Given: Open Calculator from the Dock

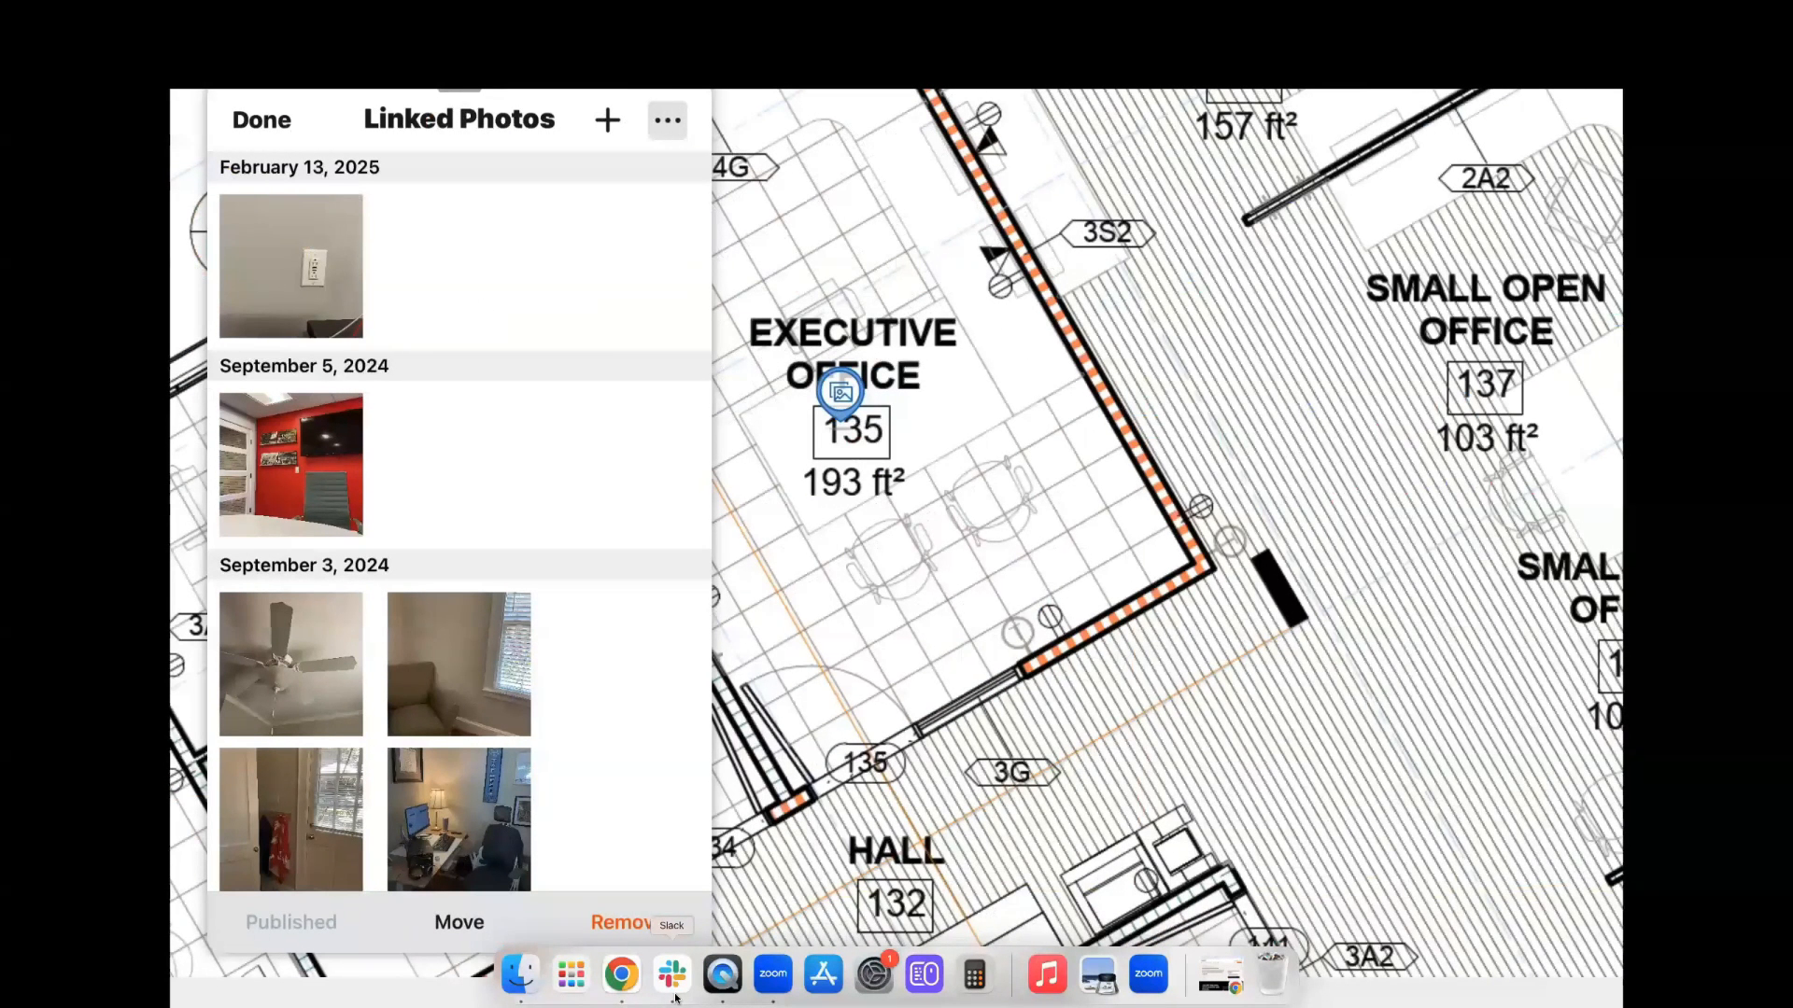Looking at the screenshot, I should pos(974,973).
